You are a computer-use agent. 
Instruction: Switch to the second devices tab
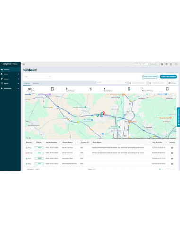tap(35, 83)
